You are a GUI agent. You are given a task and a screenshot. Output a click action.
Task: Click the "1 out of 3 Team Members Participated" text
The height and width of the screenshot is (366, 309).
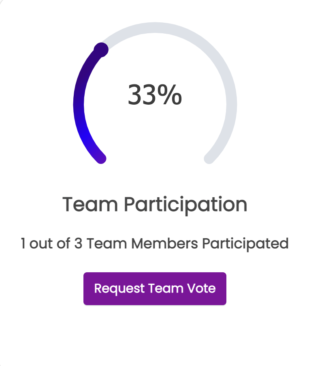(x=155, y=243)
